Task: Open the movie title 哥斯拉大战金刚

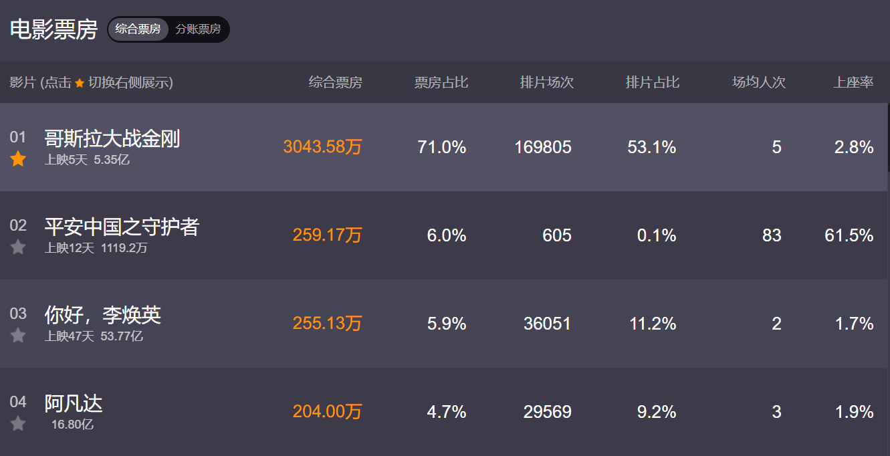Action: [112, 139]
